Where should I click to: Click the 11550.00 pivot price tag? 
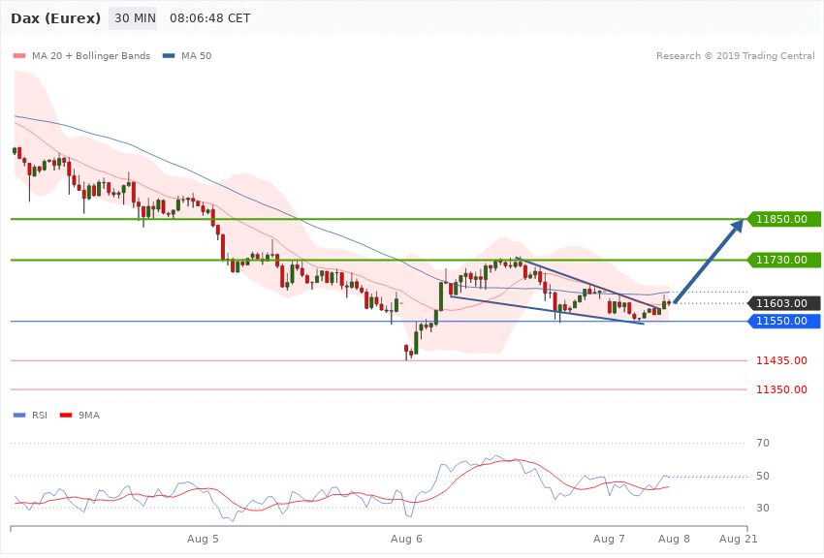783,321
